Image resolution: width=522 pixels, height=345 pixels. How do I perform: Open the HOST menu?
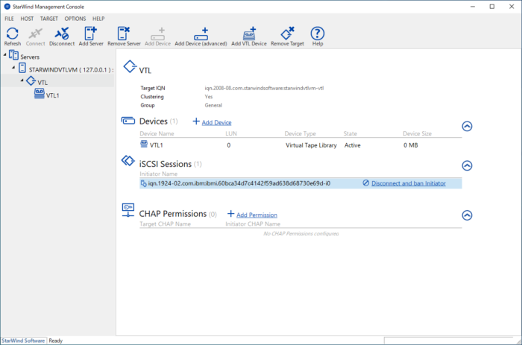(x=27, y=19)
